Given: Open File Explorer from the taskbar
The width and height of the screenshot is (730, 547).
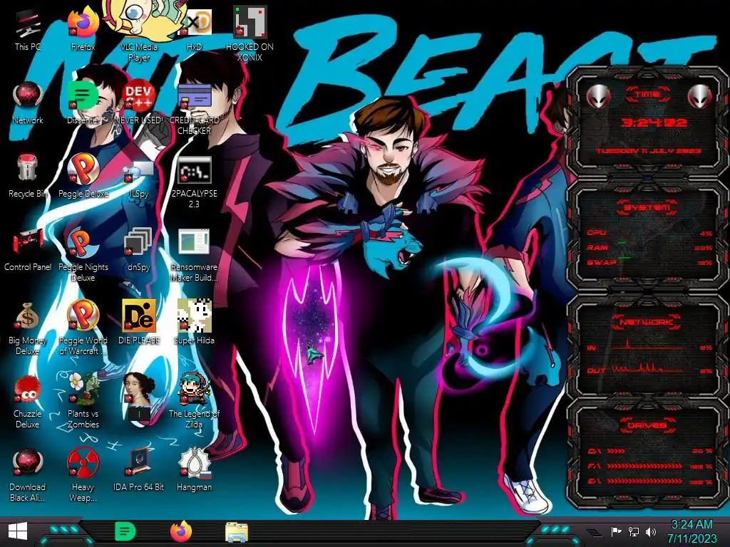Looking at the screenshot, I should click(237, 532).
